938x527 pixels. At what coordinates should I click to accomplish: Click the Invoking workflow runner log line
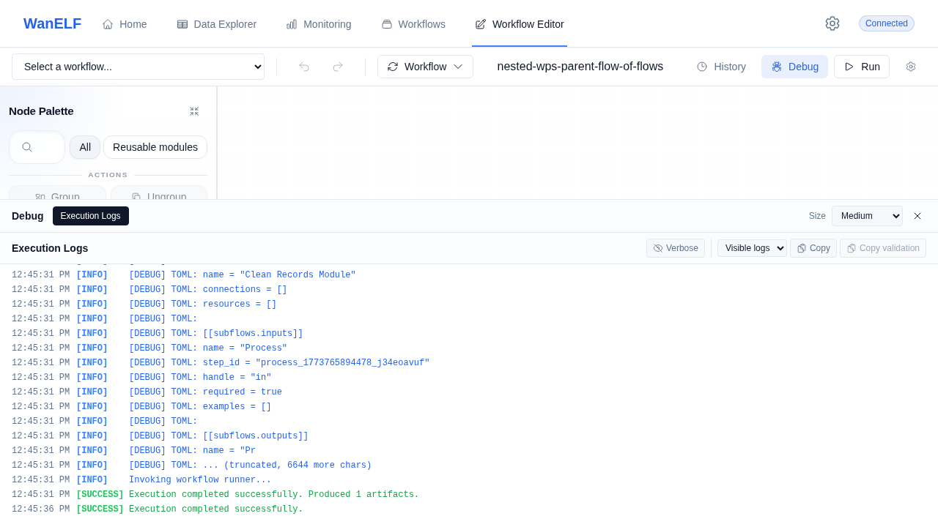(469, 480)
